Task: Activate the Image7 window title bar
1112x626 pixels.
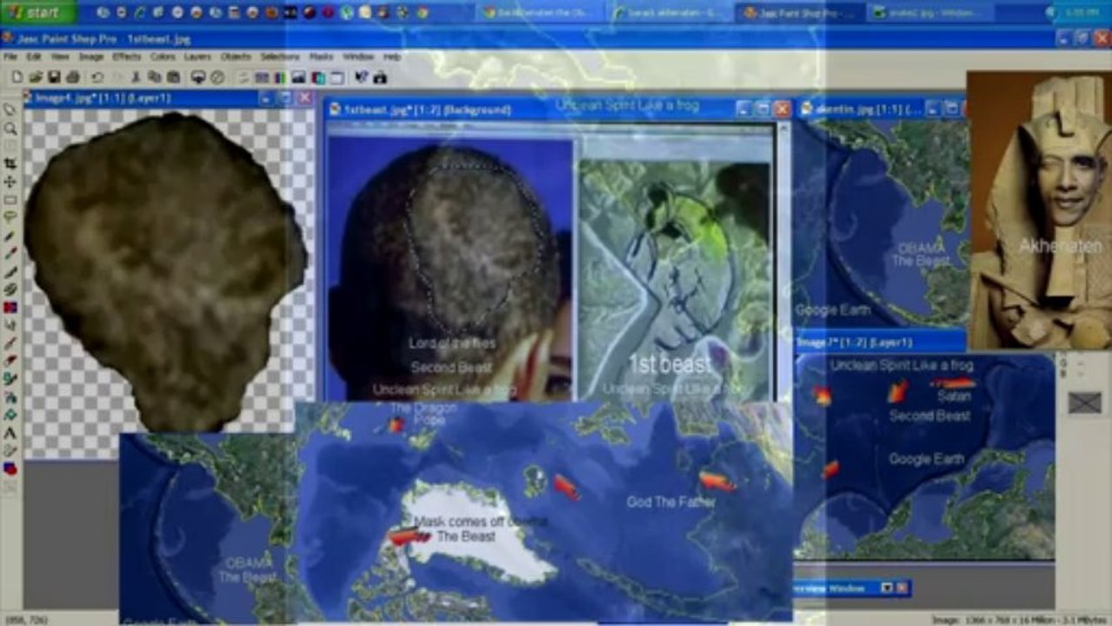Action: 880,343
